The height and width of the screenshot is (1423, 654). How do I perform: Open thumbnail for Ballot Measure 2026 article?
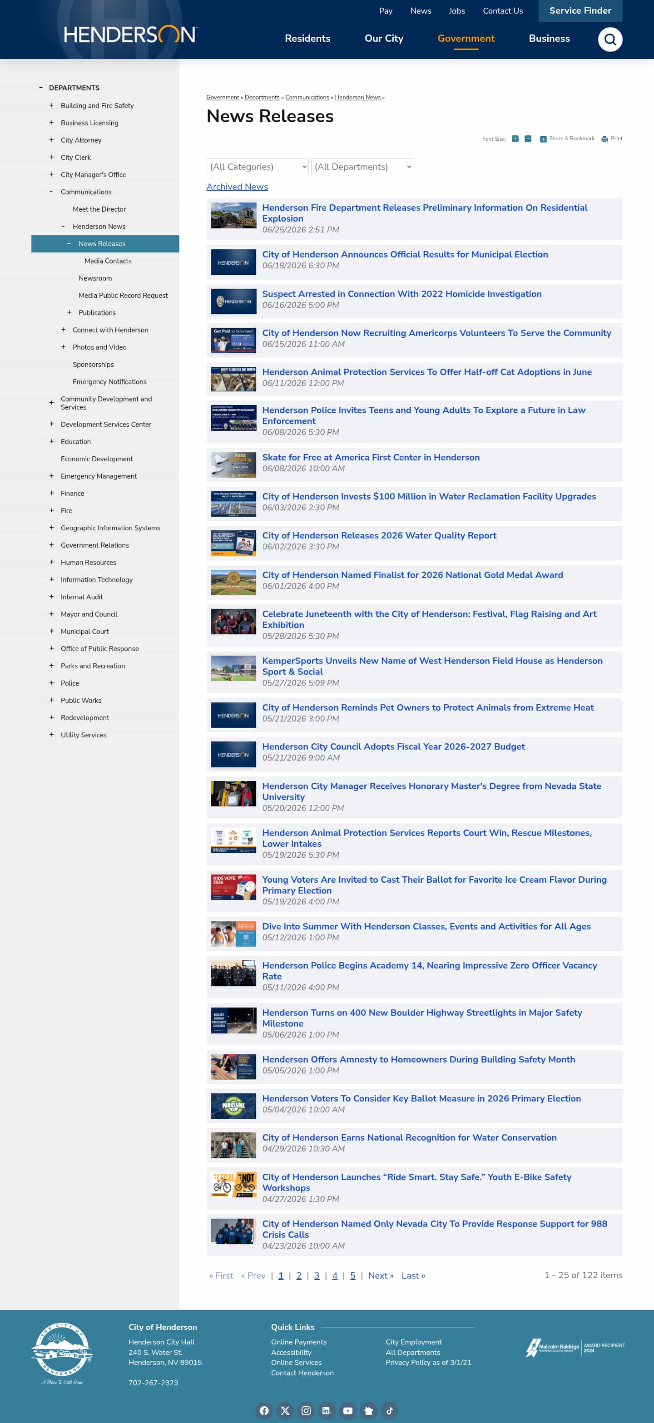[x=233, y=1106]
